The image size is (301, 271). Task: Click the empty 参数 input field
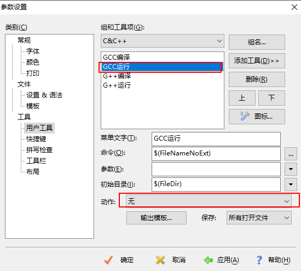216,169
